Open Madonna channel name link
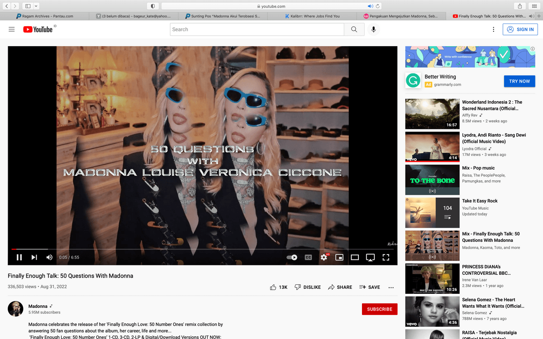The image size is (543, 339). click(x=38, y=306)
